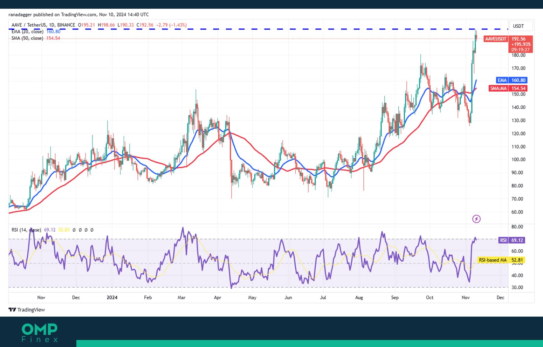Select the dashed blue horizontal resistance line

258,29
